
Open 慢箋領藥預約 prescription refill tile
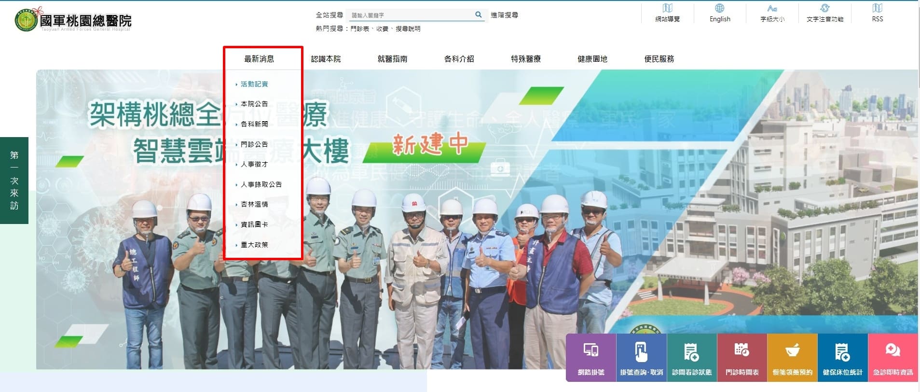click(792, 358)
